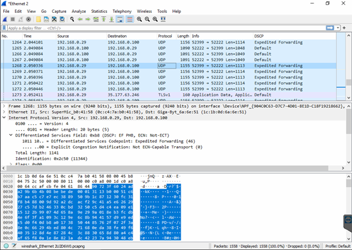Expand the Frame 1268 details
The image size is (352, 250).
pos(4,106)
